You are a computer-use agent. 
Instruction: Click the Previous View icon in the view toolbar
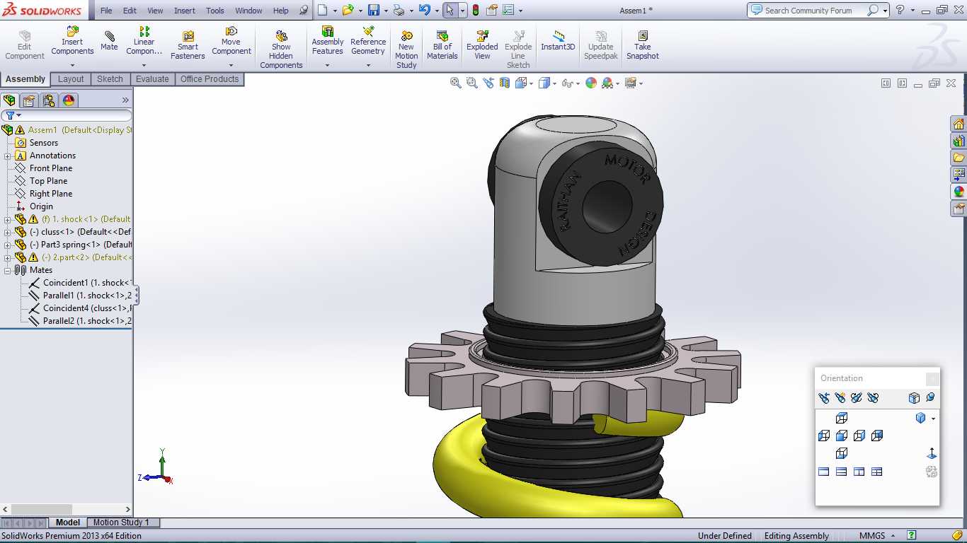point(488,83)
